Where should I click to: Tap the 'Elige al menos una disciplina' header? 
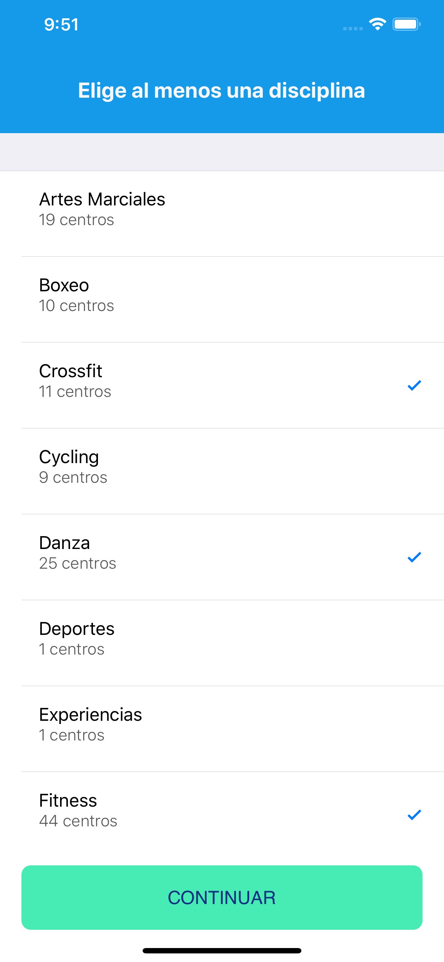[x=222, y=91]
